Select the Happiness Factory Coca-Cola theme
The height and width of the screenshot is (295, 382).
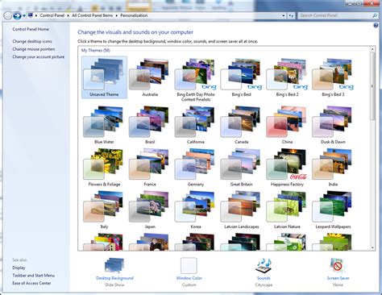pos(287,167)
